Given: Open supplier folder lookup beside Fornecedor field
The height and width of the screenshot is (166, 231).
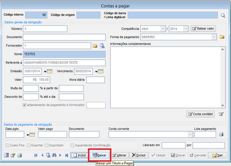Looking at the screenshot, I should 95,46.
